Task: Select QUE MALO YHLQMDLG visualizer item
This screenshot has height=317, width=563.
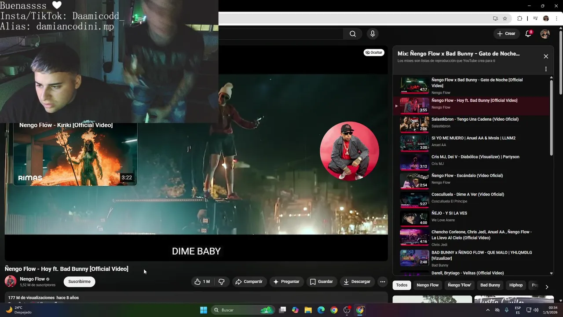Action: tap(472, 258)
